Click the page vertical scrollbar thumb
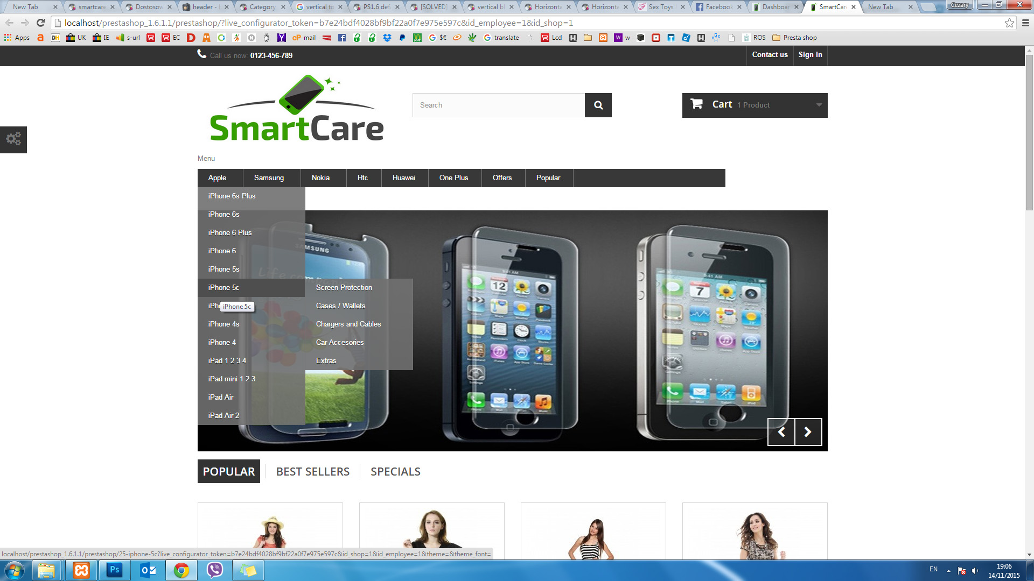Image resolution: width=1034 pixels, height=581 pixels. click(1029, 132)
